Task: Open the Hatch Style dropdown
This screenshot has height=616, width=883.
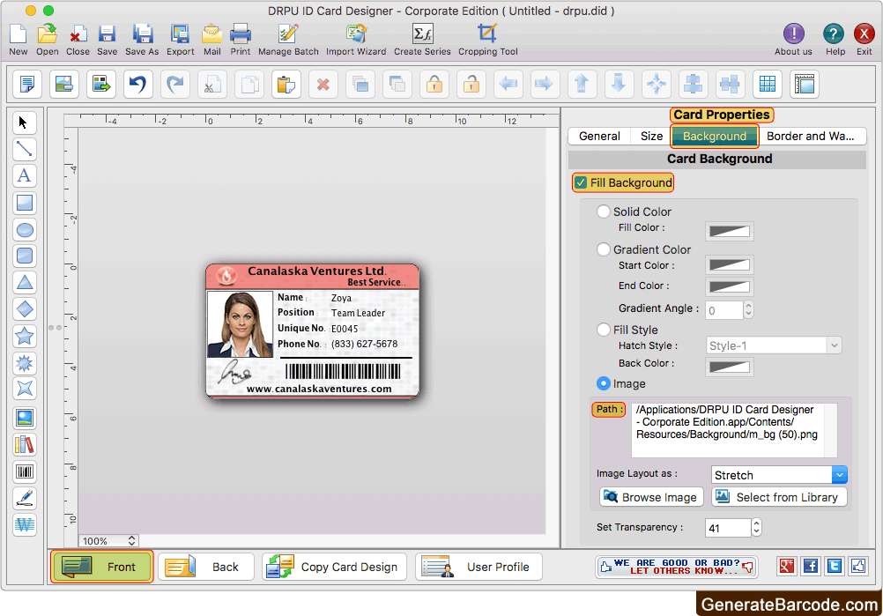Action: point(774,345)
